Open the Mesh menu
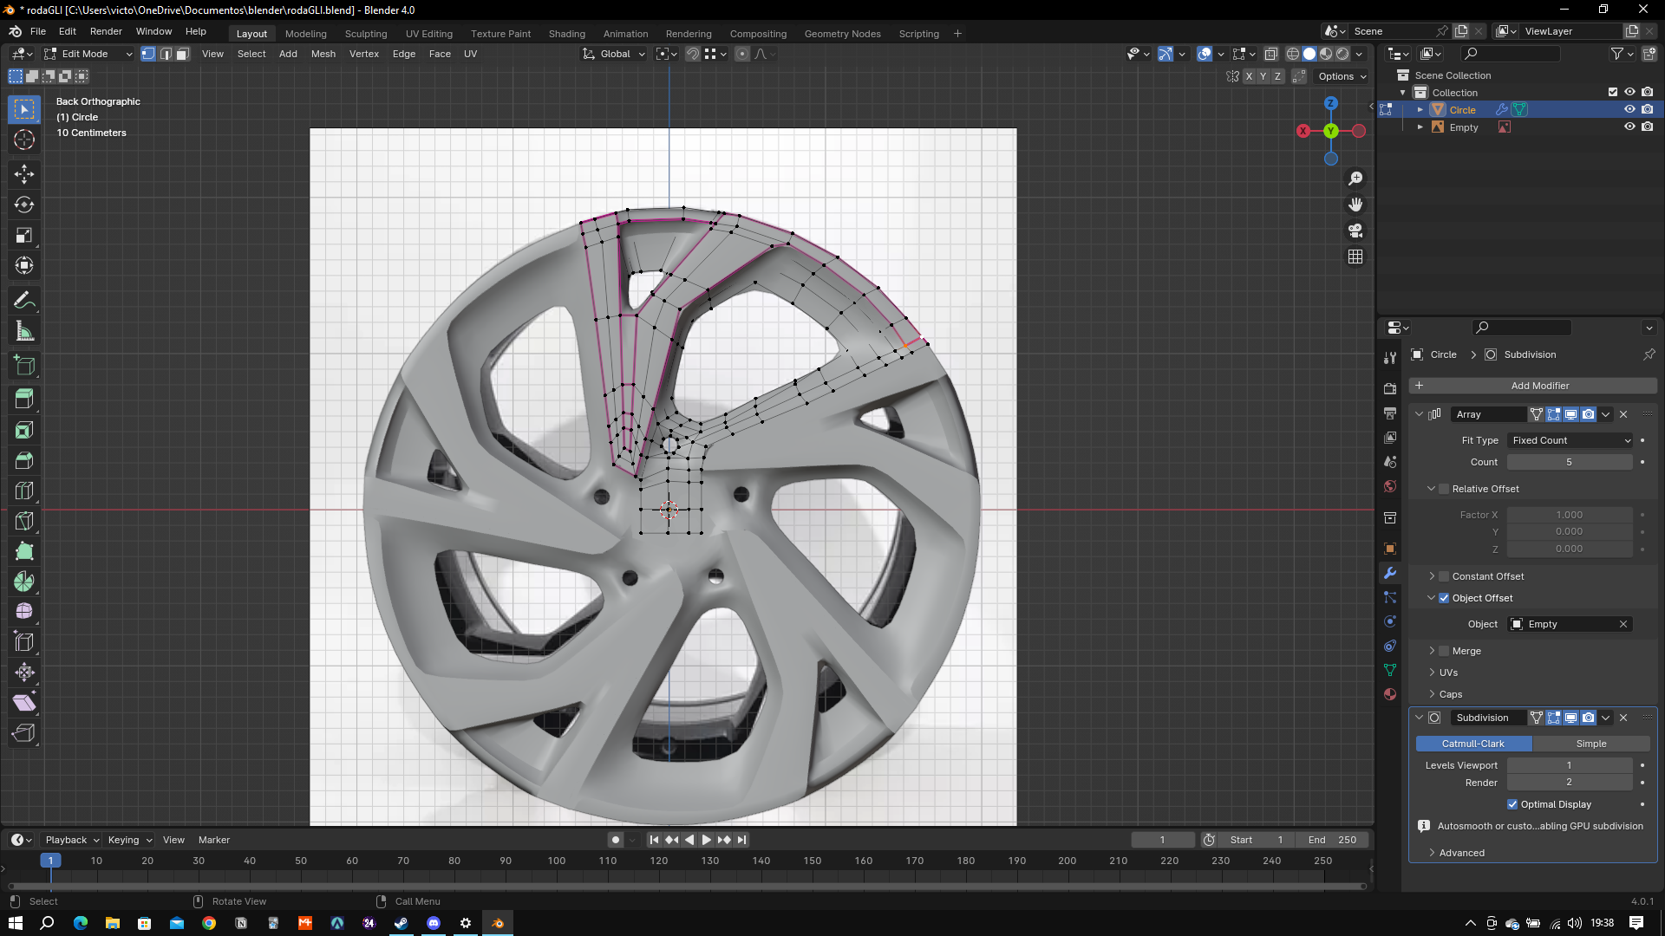Image resolution: width=1665 pixels, height=936 pixels. tap(323, 54)
